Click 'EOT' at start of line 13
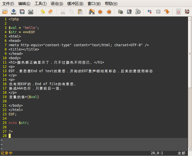The width and height of the screenshot is (192, 156). pyautogui.click(x=12, y=71)
